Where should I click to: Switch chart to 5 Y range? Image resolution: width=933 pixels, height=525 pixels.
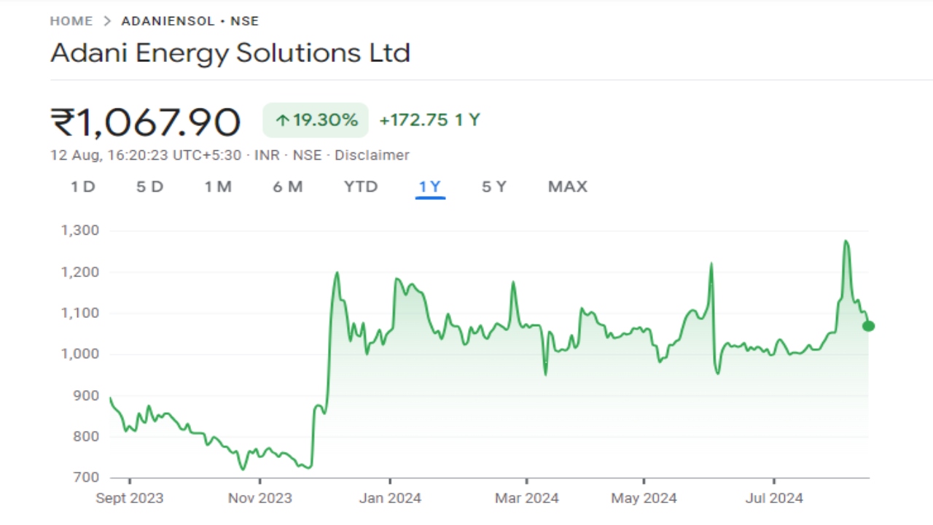[493, 187]
